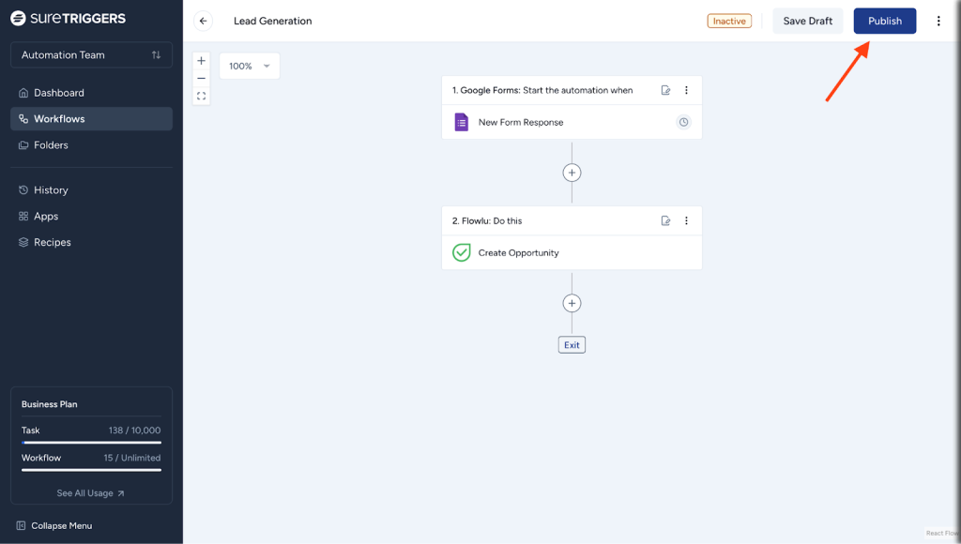961x544 pixels.
Task: Zoom in on the workflow canvas
Action: pyautogui.click(x=201, y=61)
